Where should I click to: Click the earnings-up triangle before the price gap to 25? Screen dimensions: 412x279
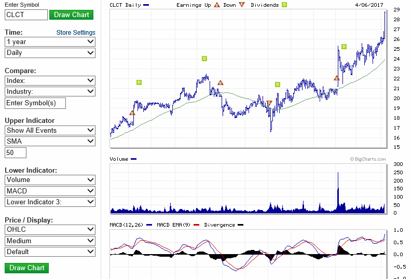coord(337,78)
